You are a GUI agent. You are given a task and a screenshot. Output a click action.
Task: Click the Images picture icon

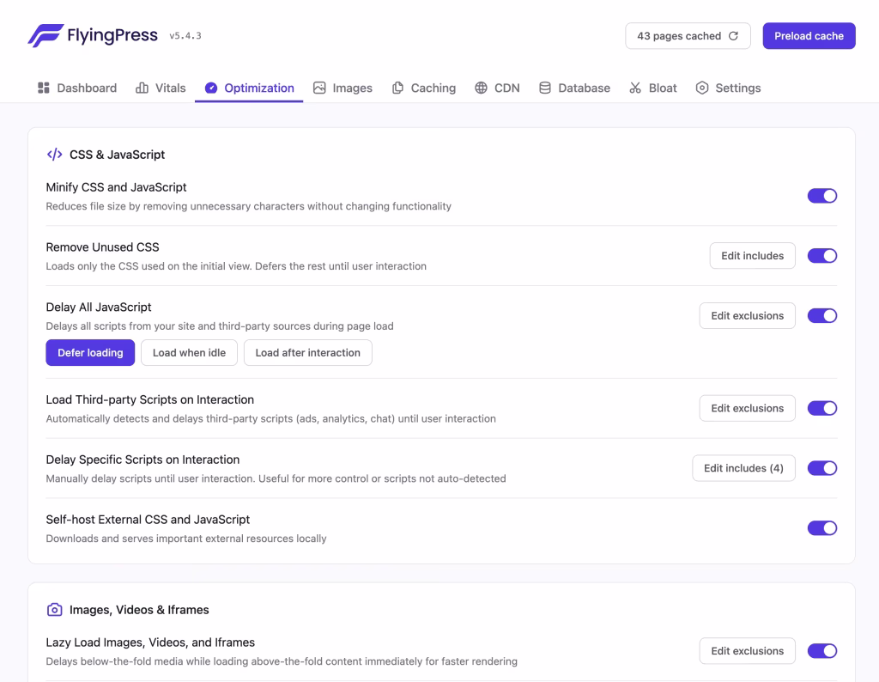(x=319, y=88)
